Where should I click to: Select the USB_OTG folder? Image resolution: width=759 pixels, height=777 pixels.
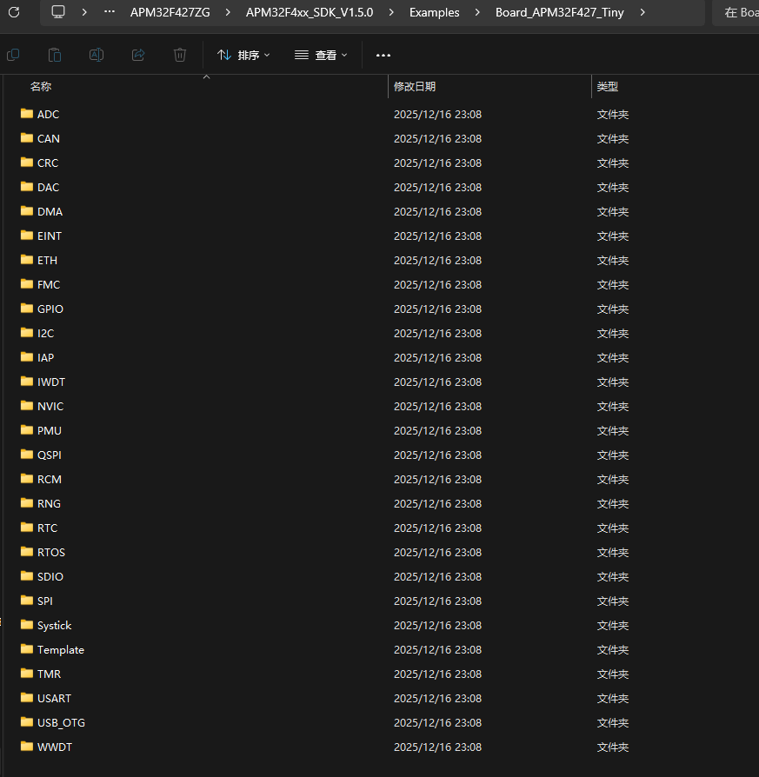[x=61, y=723]
